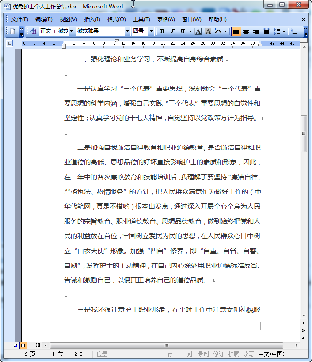Toggle 修订 track changes in status bar
This screenshot has width=312, height=362.
click(x=218, y=354)
